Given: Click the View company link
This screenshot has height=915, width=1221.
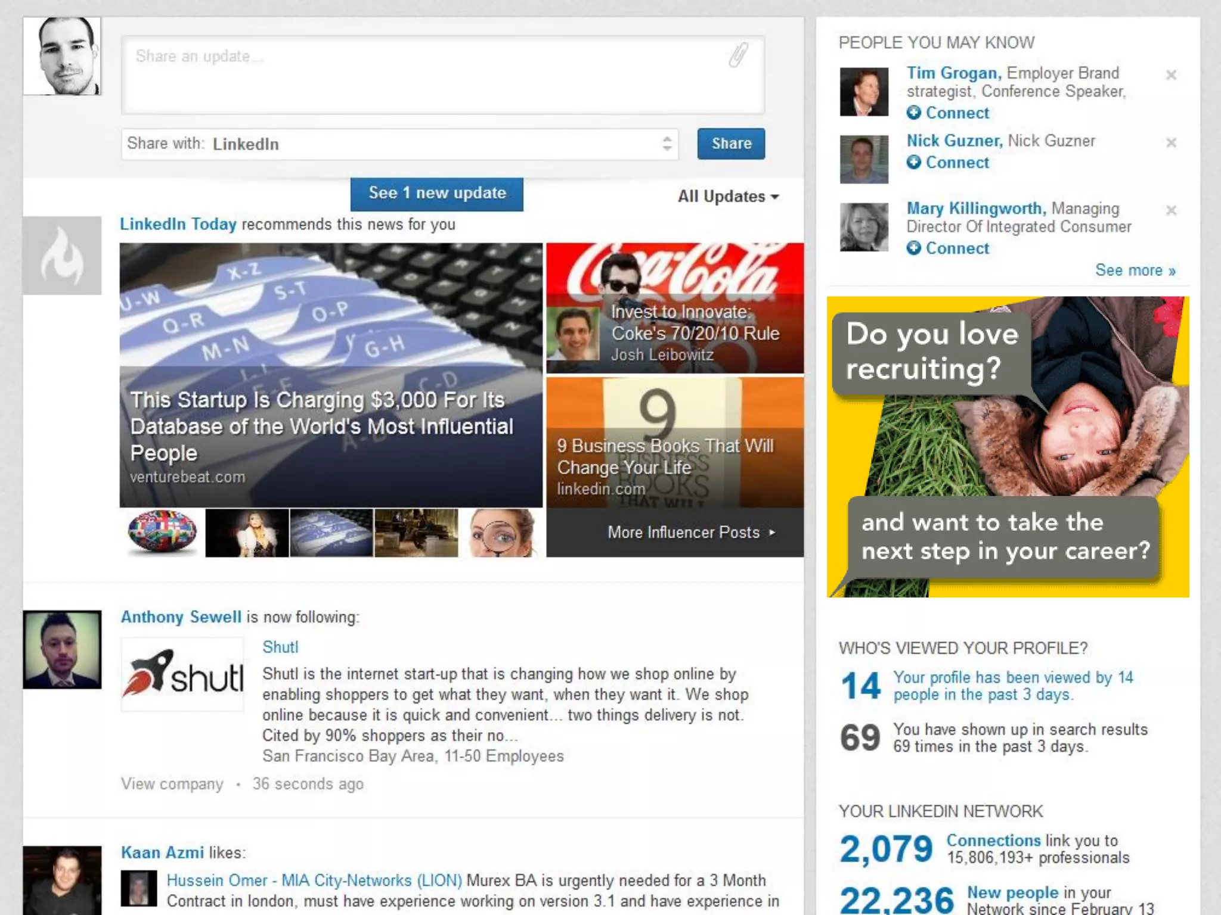Looking at the screenshot, I should pos(172,784).
